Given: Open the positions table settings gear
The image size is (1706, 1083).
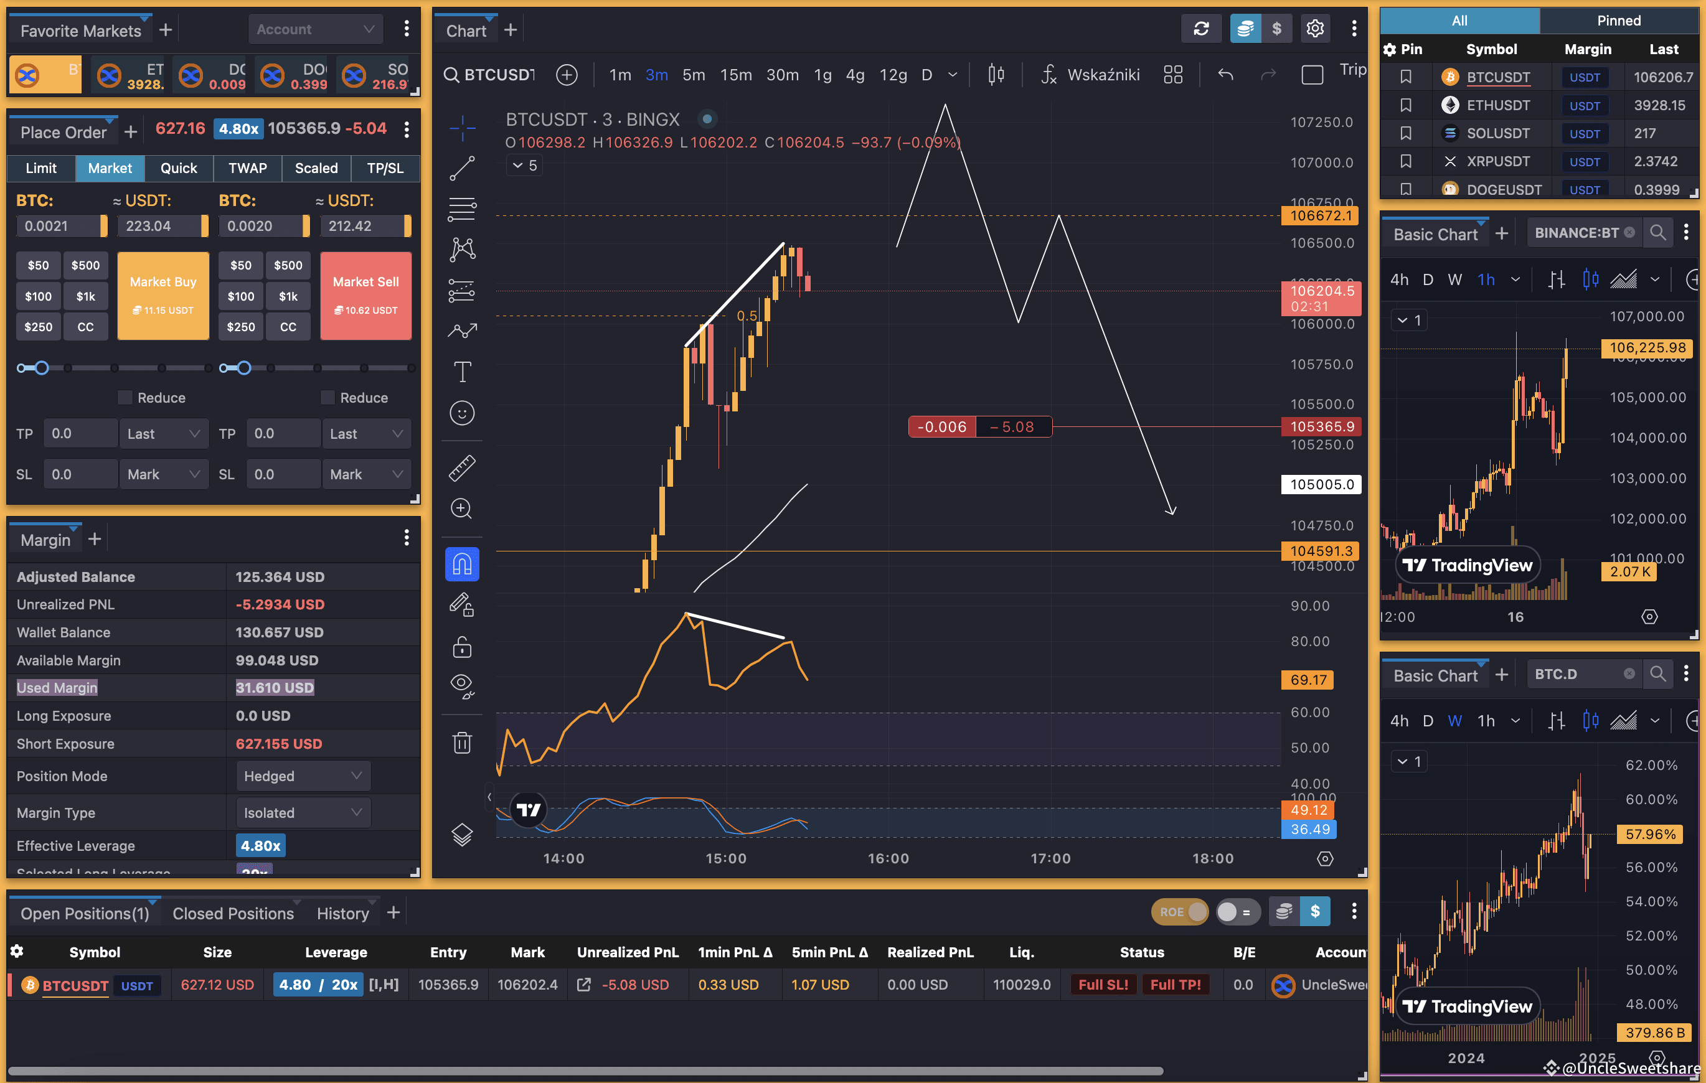Looking at the screenshot, I should [17, 951].
